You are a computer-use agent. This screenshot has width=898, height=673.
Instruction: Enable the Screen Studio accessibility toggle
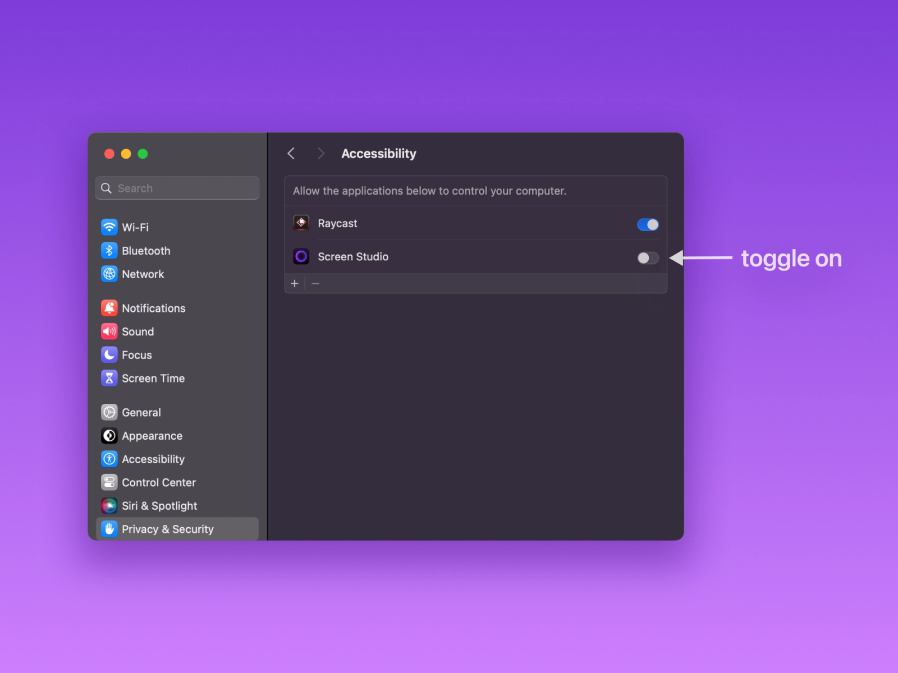(x=648, y=258)
